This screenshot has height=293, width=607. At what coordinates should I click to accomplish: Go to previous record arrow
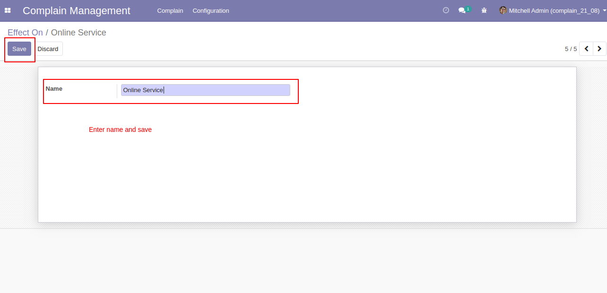(586, 49)
